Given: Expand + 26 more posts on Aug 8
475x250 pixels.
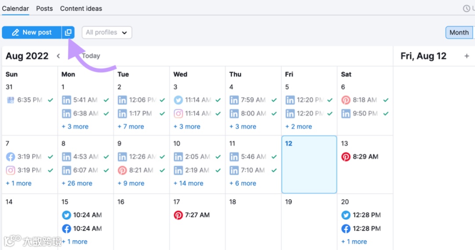Looking at the screenshot, I should [x=77, y=183].
